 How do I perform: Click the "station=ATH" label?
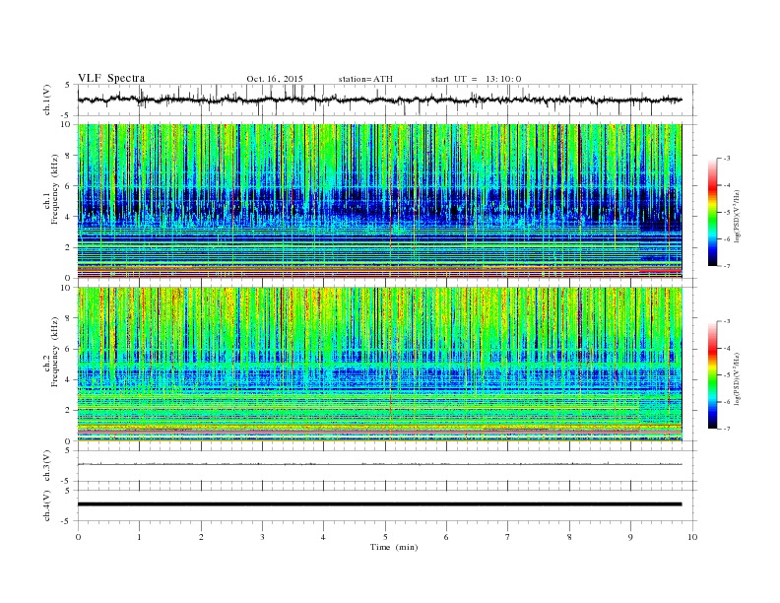pyautogui.click(x=365, y=79)
